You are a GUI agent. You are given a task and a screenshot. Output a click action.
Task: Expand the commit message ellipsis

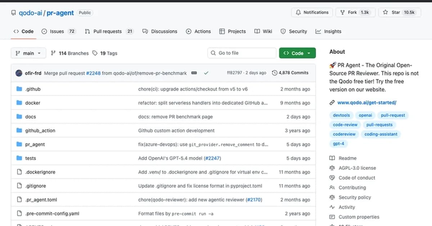pos(194,73)
